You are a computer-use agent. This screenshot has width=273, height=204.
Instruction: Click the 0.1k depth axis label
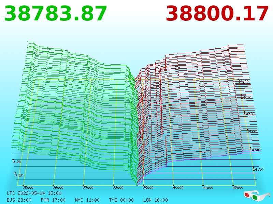point(19,175)
